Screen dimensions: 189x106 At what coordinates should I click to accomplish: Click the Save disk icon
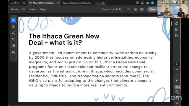point(129,9)
